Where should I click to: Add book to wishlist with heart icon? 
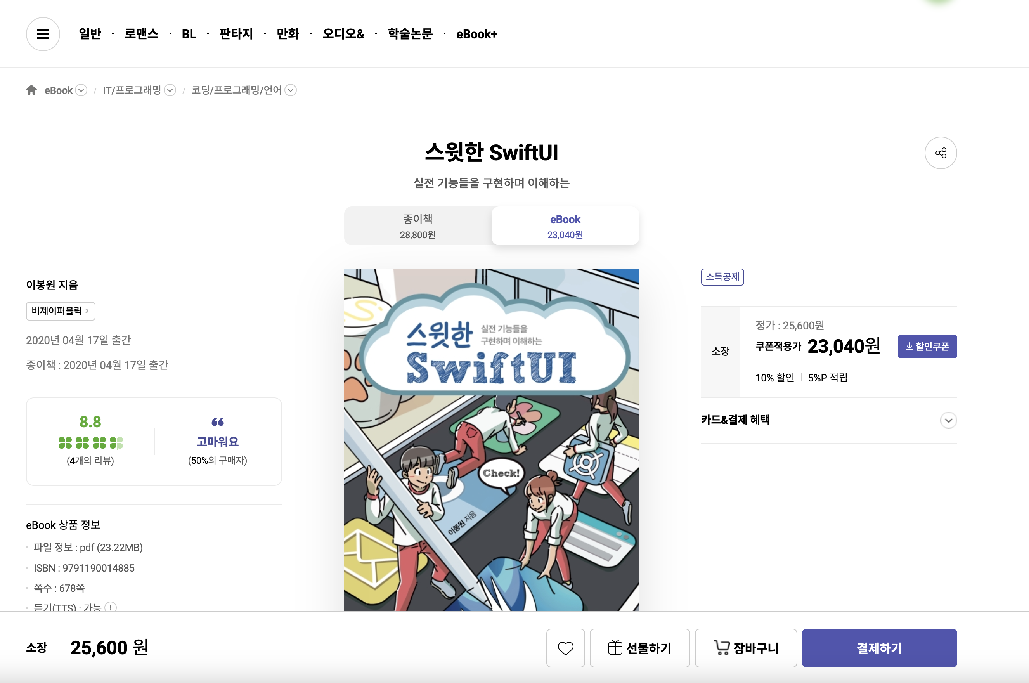[x=565, y=648]
